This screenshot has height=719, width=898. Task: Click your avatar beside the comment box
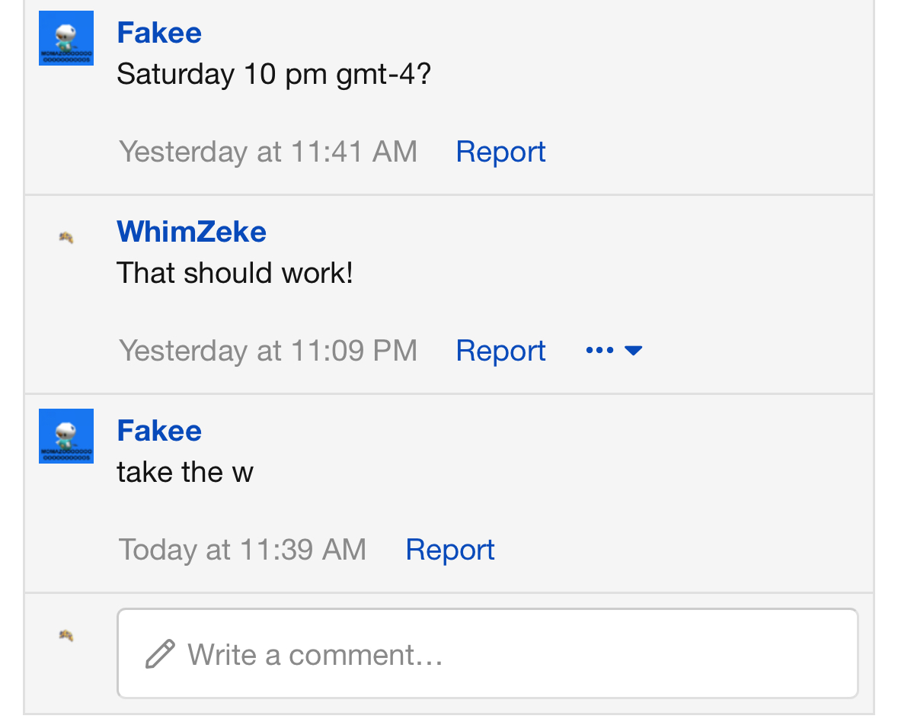pyautogui.click(x=66, y=635)
